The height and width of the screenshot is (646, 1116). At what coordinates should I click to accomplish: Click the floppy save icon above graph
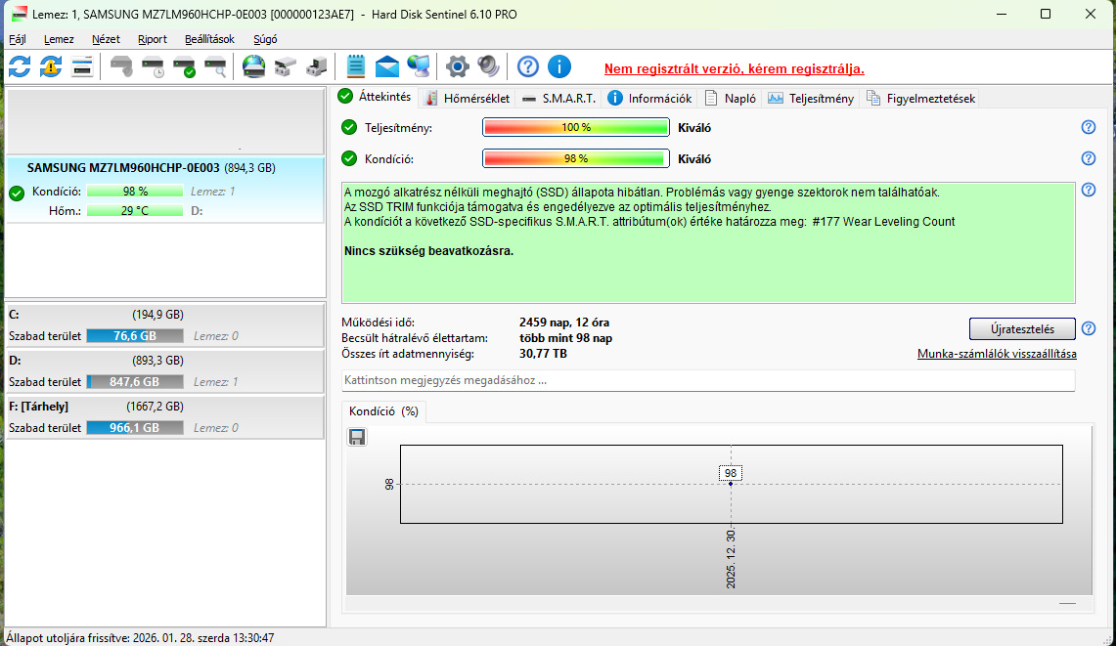coord(357,437)
